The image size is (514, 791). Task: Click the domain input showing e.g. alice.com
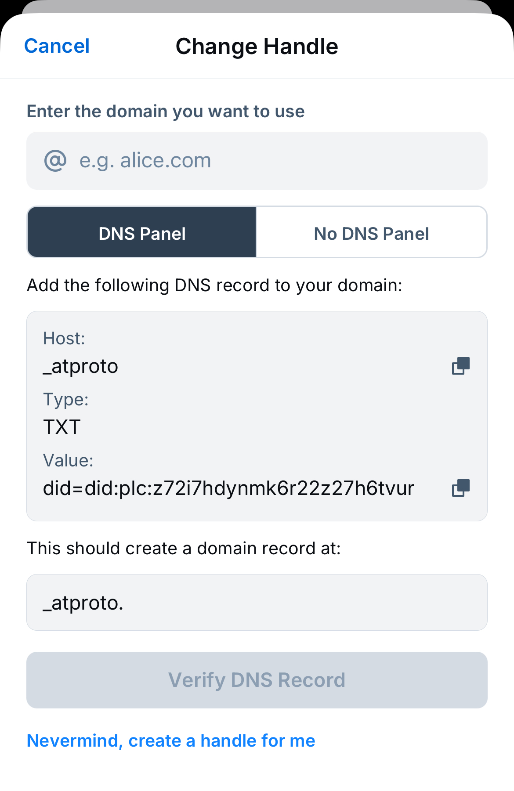click(x=257, y=160)
